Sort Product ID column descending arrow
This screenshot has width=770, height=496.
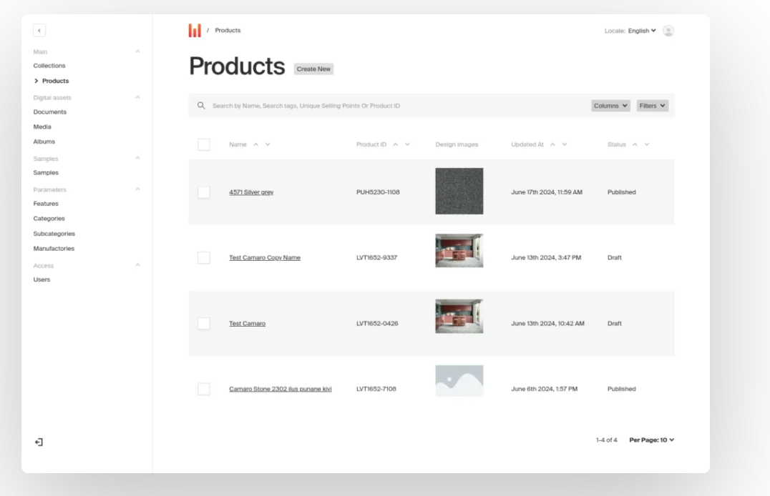407,144
